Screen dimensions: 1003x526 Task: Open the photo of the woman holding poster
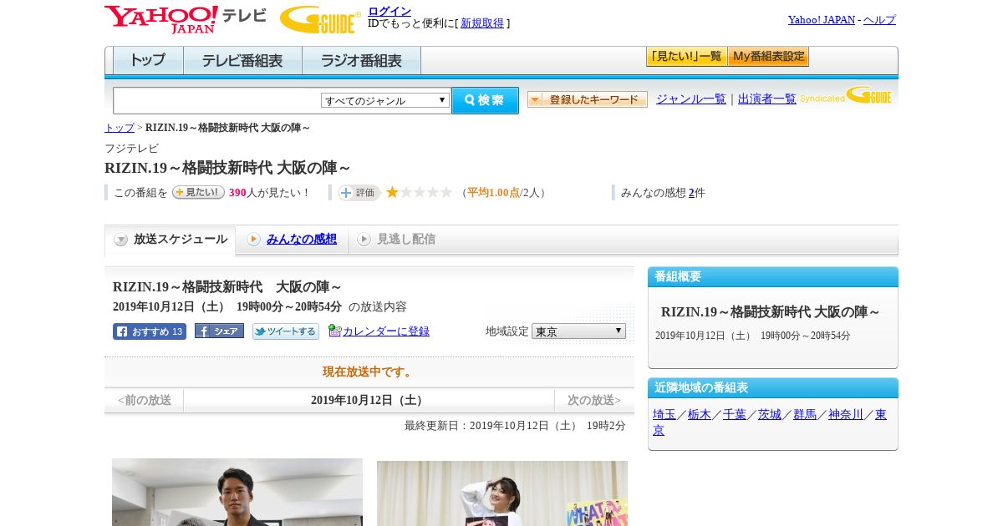(x=502, y=493)
